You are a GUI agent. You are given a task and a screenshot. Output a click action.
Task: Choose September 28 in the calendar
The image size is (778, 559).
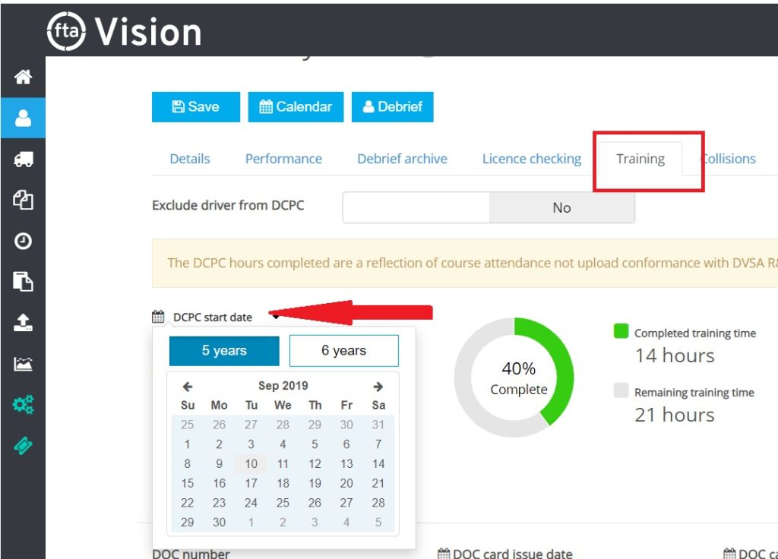click(x=378, y=503)
